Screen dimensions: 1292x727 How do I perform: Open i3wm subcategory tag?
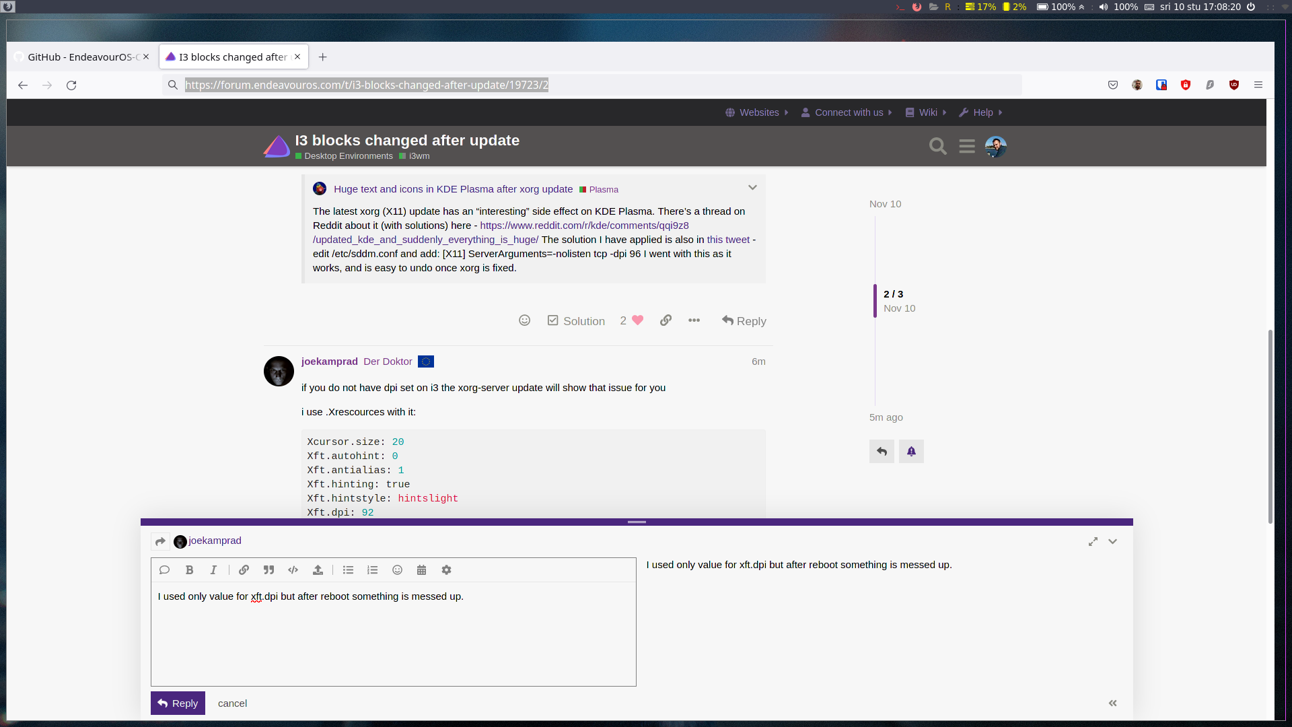pos(415,156)
